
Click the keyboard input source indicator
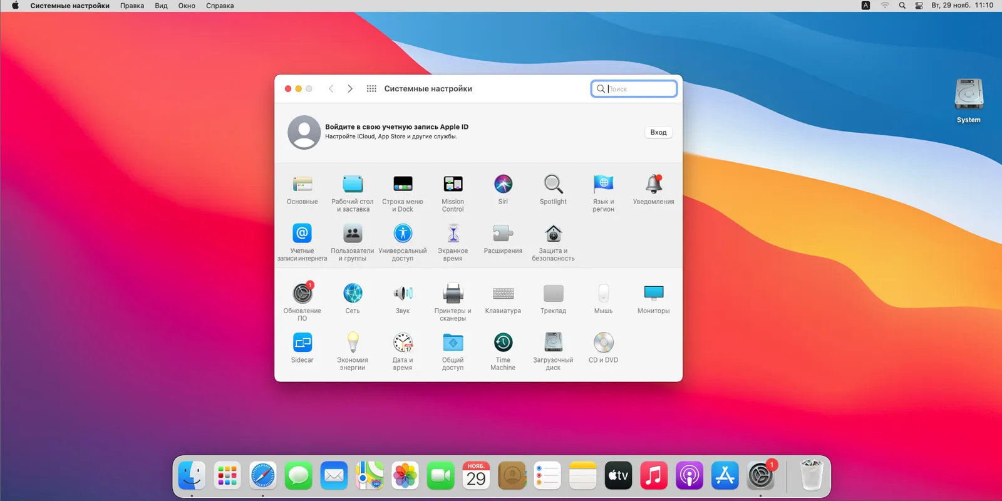(x=865, y=6)
